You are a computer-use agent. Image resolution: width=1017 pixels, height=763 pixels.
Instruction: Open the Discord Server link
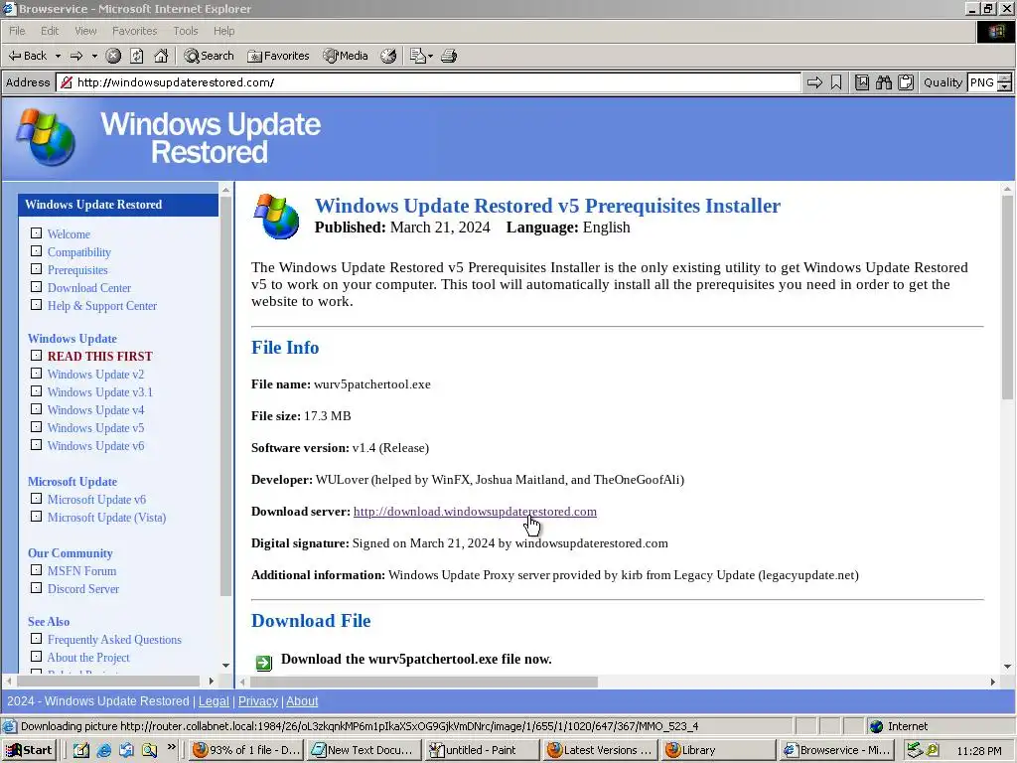pyautogui.click(x=83, y=589)
